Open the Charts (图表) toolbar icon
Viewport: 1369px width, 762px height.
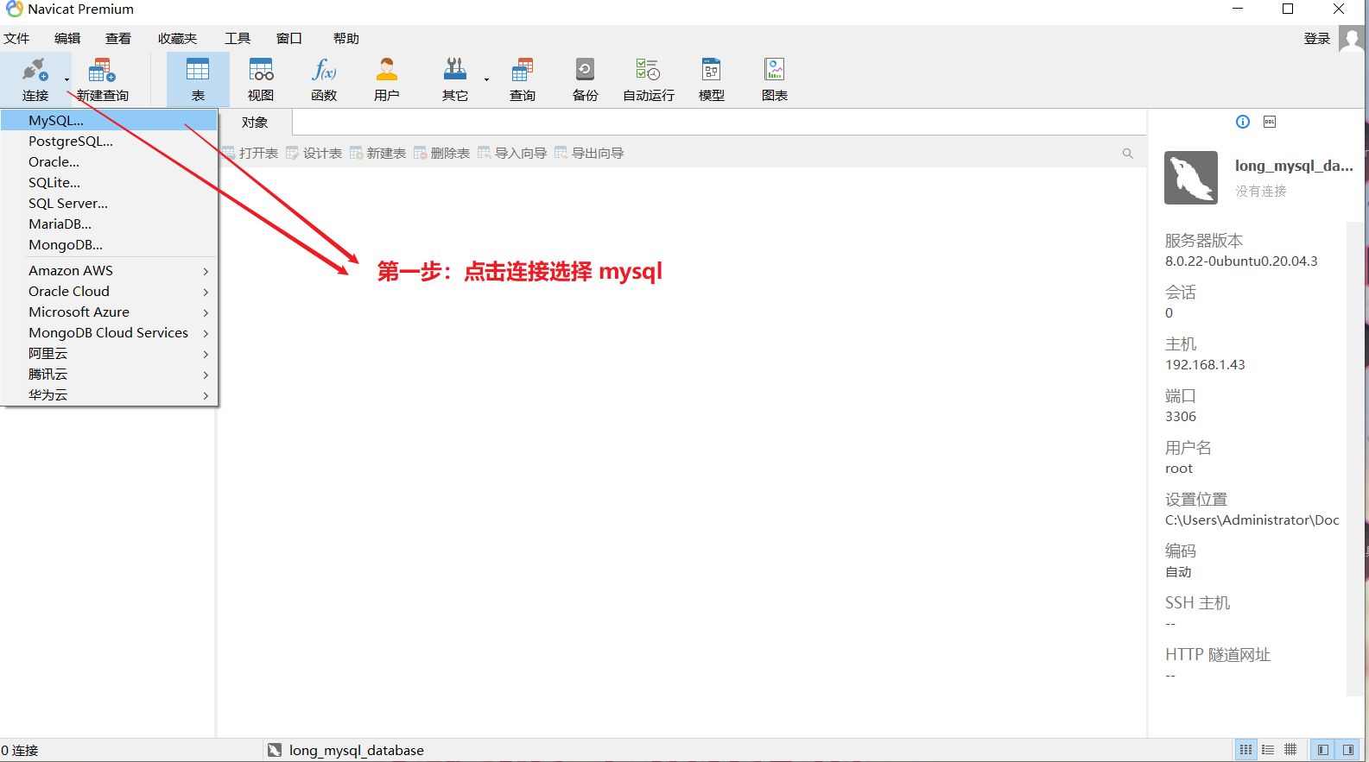click(775, 70)
